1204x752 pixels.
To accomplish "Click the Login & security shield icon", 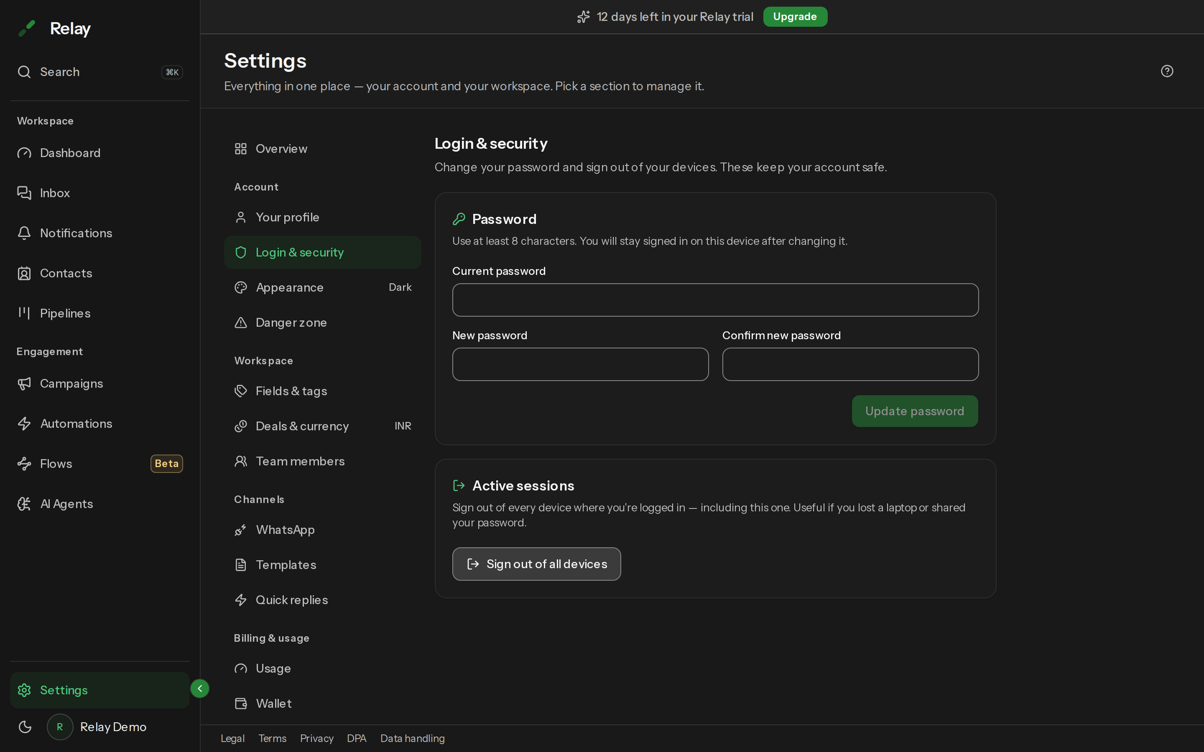I will pyautogui.click(x=241, y=252).
